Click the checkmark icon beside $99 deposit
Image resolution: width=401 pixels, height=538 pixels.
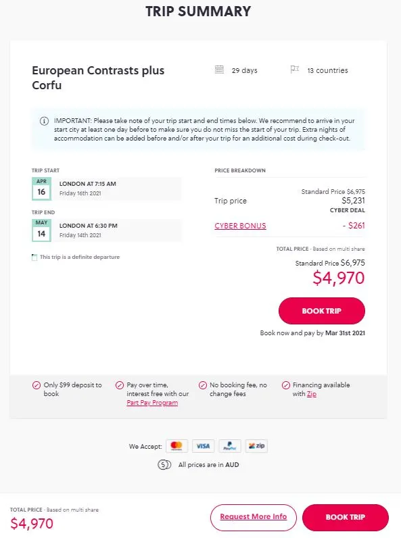click(x=37, y=385)
